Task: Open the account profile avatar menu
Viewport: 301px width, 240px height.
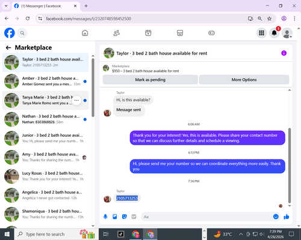Action: click(x=287, y=33)
